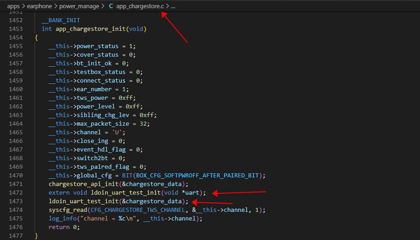
Task: Click log_info call on line 1475
Action: click(x=63, y=219)
